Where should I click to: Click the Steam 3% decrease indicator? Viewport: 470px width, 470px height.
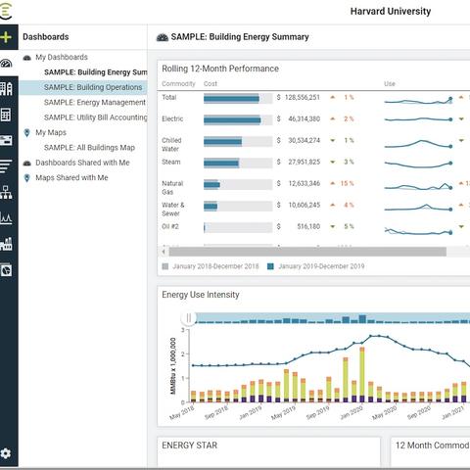[x=343, y=162]
